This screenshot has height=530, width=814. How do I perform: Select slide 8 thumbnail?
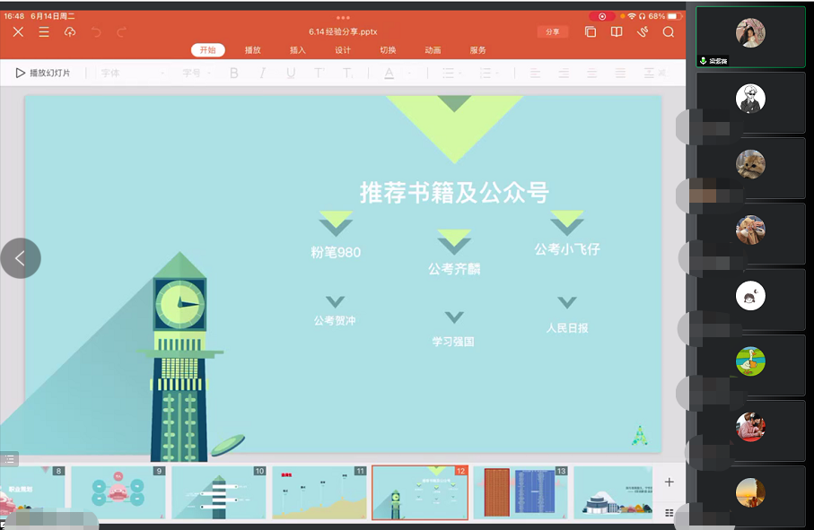point(32,492)
